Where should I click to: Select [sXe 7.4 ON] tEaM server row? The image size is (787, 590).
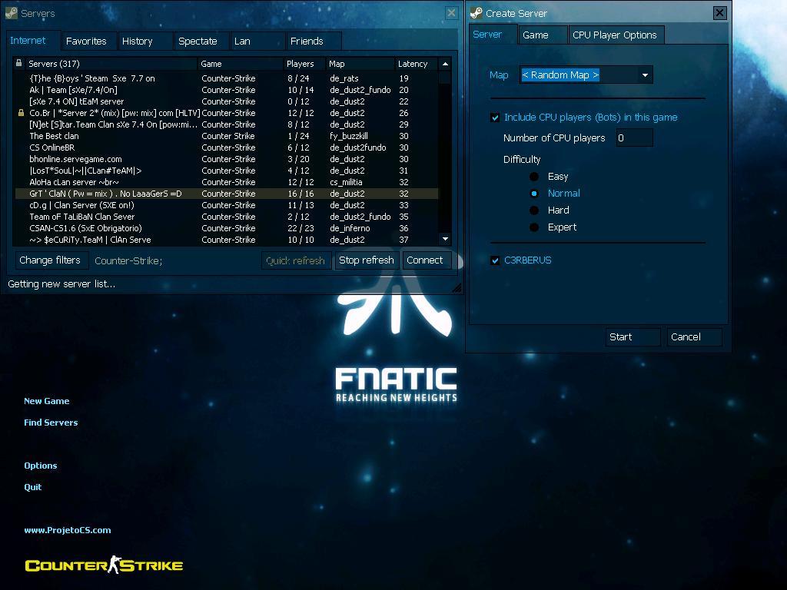[227, 101]
